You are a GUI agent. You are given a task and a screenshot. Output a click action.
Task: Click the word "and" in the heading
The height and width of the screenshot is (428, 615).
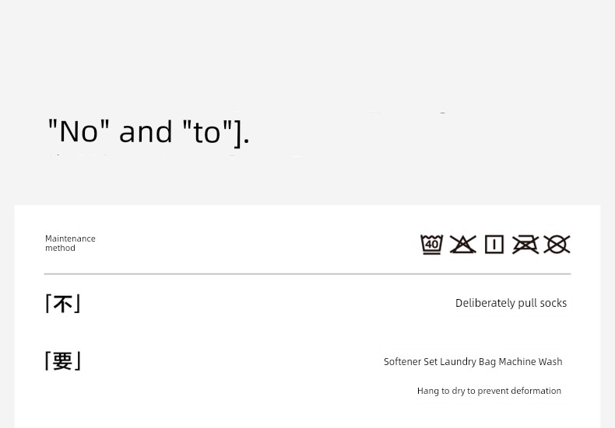(146, 132)
